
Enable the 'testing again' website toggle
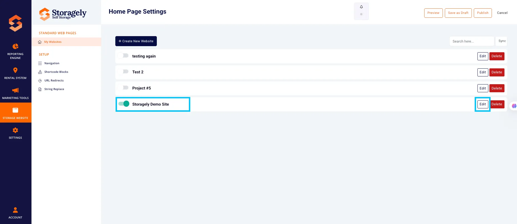tap(123, 56)
